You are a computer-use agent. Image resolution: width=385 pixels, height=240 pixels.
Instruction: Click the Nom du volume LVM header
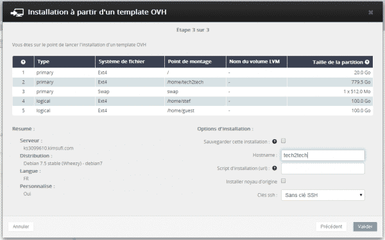(x=256, y=62)
